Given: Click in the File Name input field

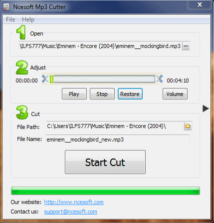Looking at the screenshot, I should [118, 139].
